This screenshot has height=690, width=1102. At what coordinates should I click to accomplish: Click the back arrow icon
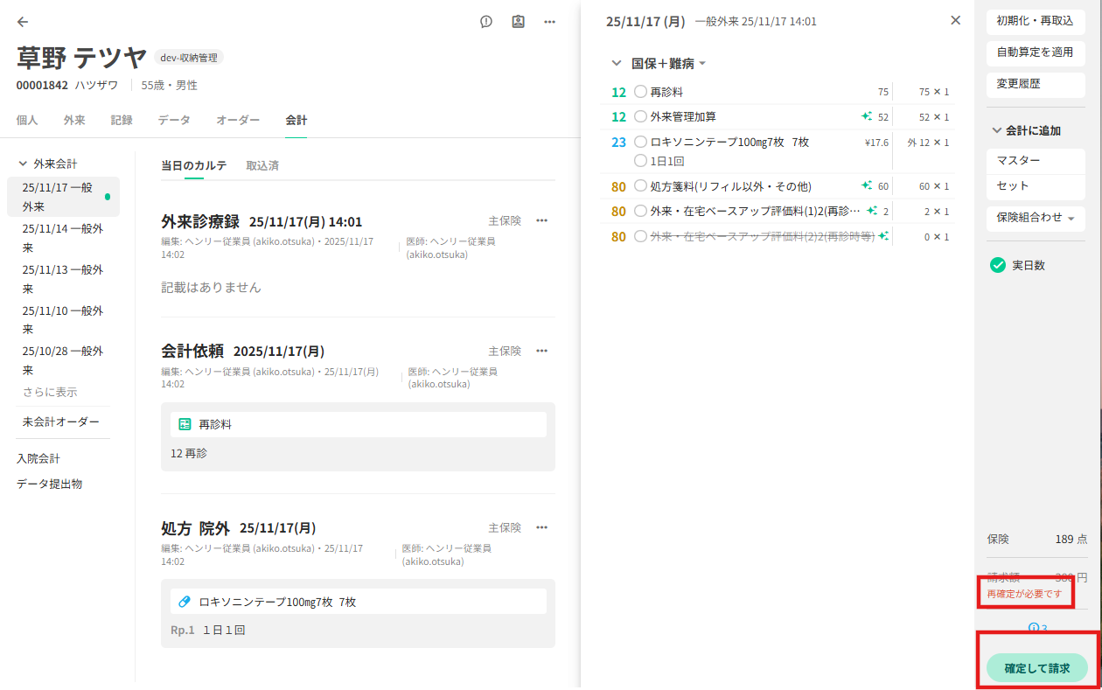(23, 22)
